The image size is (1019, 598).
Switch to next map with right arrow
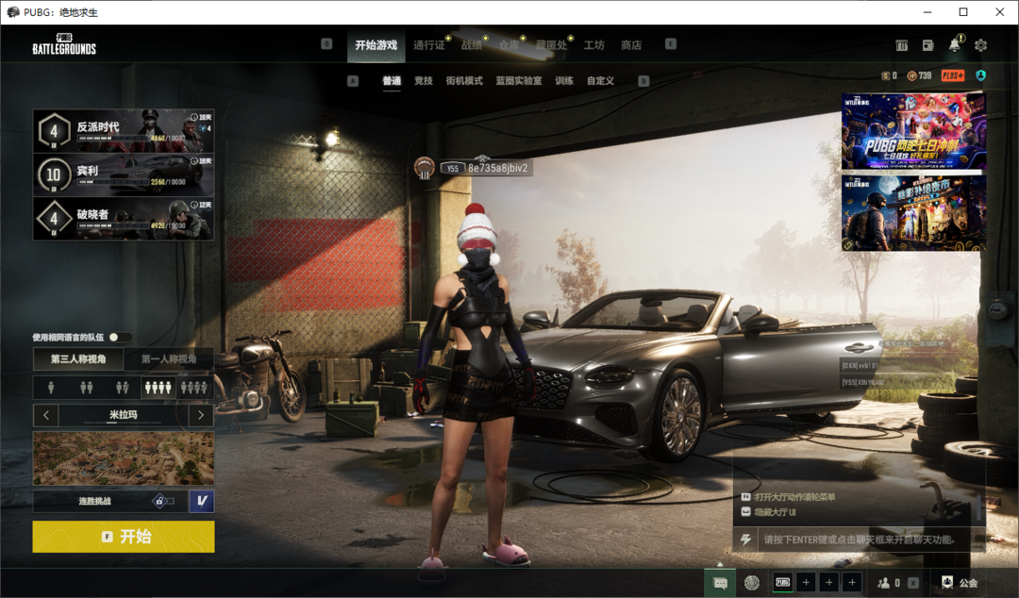coord(201,415)
